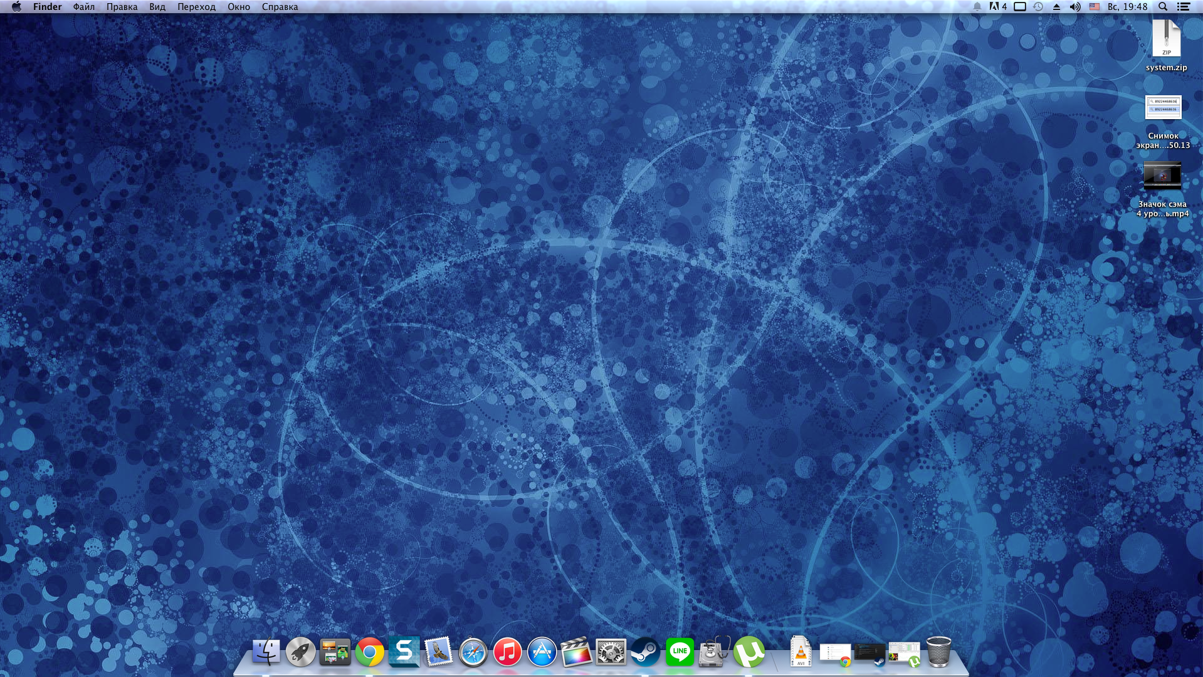Select the Снимок экрана screenshot file

[1163, 122]
